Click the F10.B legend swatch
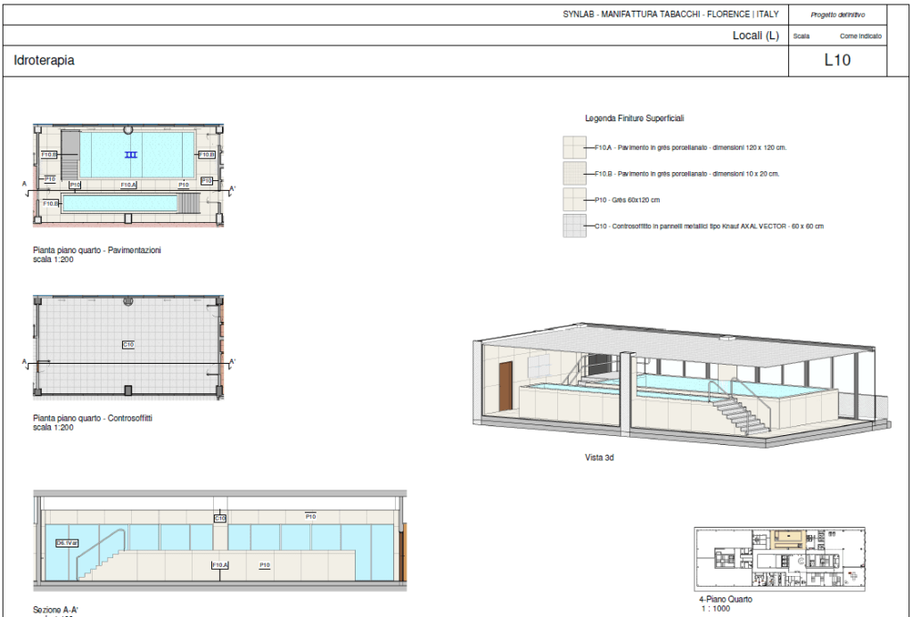This screenshot has height=617, width=912. point(574,174)
